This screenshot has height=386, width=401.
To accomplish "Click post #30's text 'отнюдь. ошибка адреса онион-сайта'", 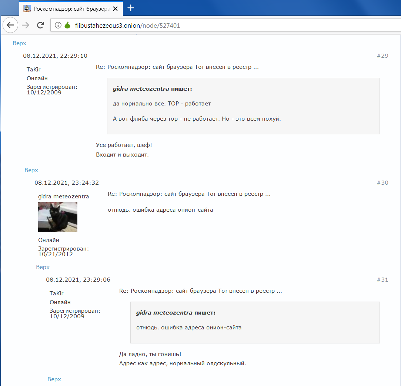I will point(160,210).
